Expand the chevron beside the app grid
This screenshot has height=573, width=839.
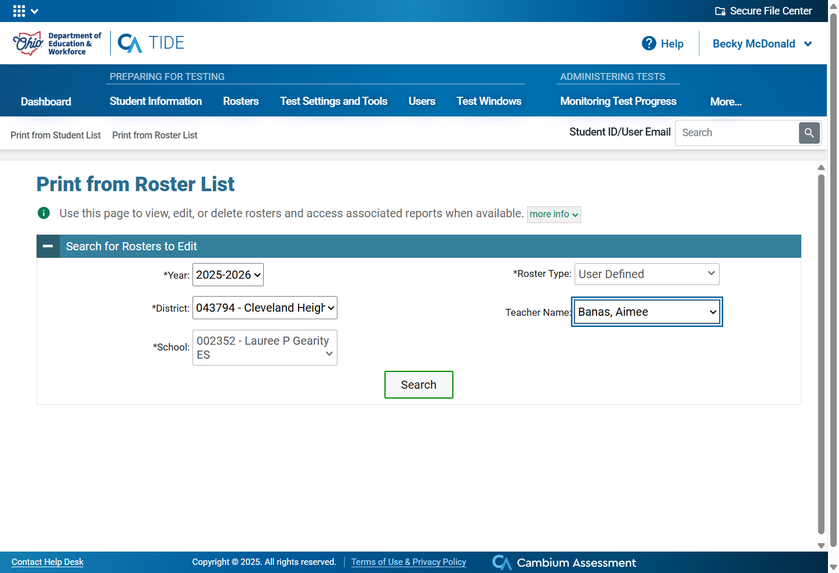35,11
